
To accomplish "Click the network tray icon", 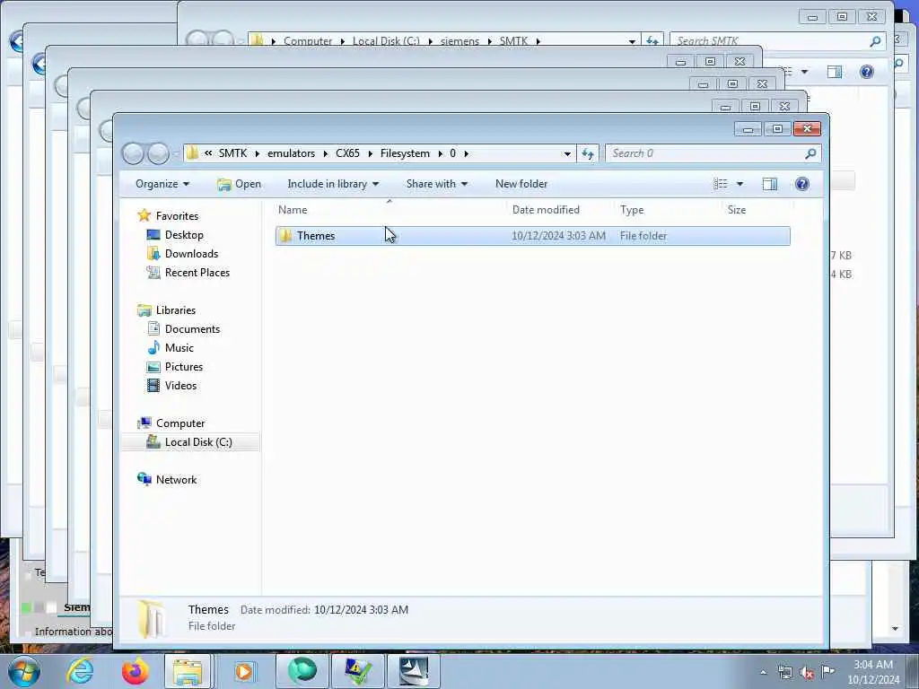I will pyautogui.click(x=784, y=672).
